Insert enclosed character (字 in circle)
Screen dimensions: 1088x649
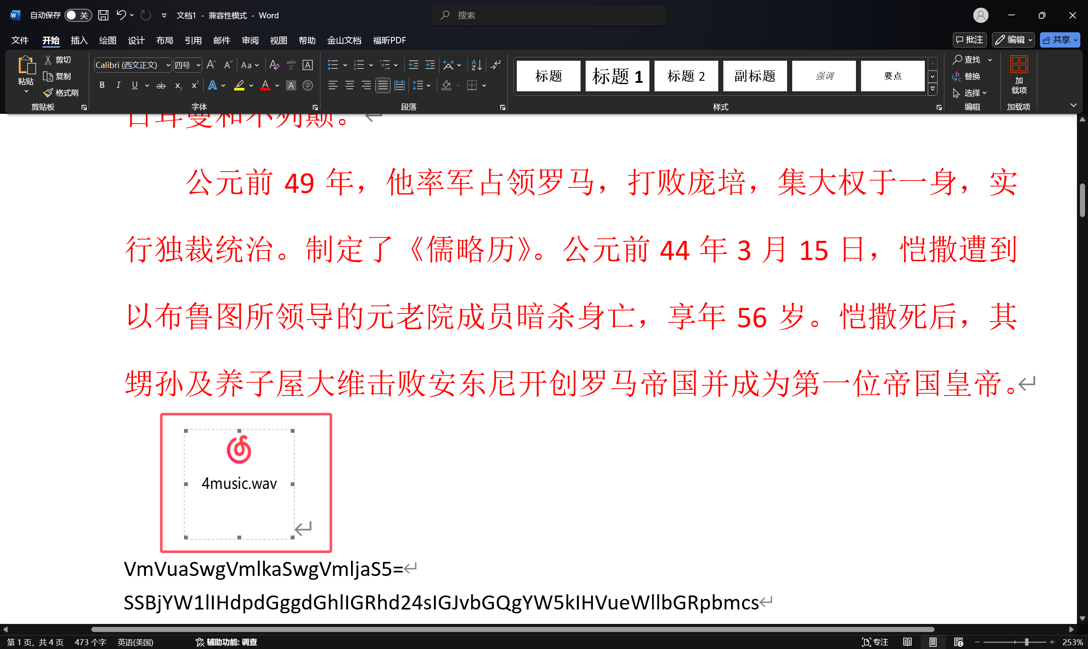(308, 85)
